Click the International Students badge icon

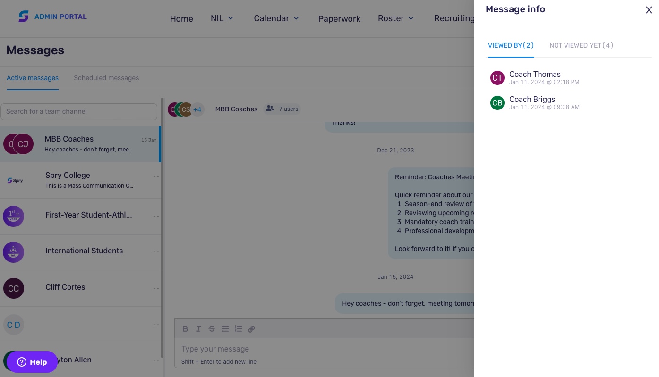[14, 252]
